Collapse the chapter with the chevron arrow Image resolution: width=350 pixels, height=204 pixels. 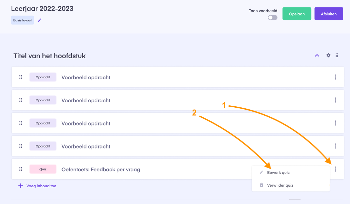[x=317, y=56]
